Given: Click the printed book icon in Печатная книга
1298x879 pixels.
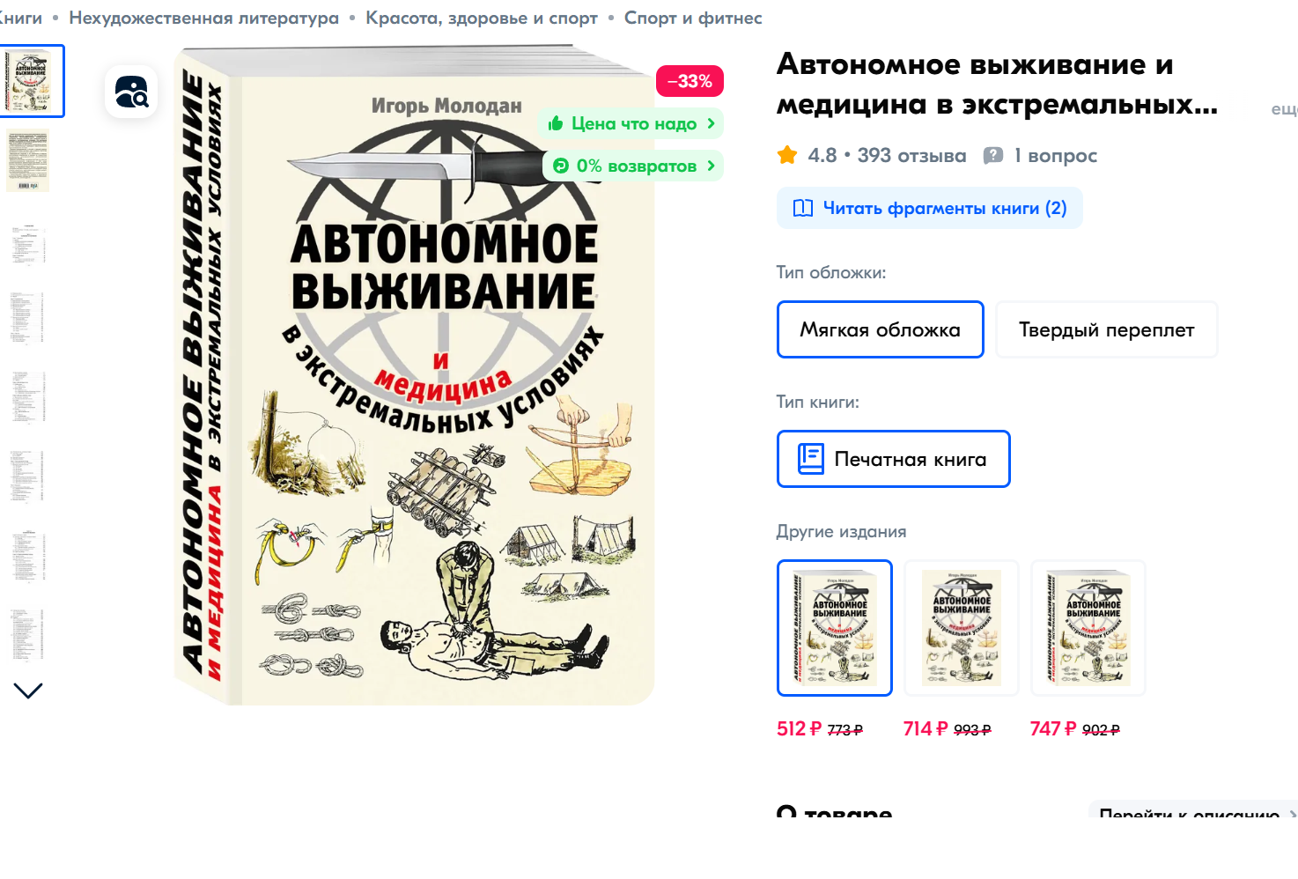Looking at the screenshot, I should (x=811, y=459).
